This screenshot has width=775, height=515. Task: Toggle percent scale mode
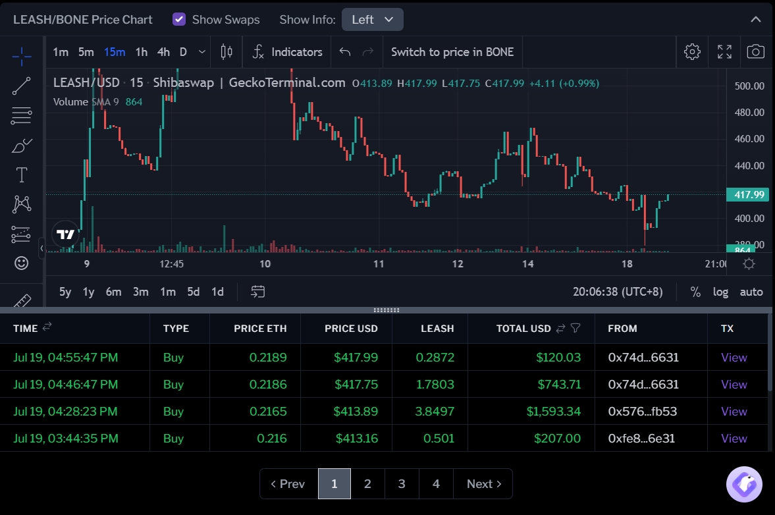695,292
